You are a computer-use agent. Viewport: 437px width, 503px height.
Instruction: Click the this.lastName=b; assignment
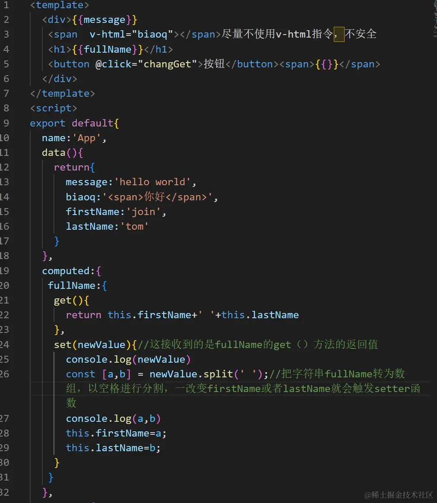pos(113,448)
